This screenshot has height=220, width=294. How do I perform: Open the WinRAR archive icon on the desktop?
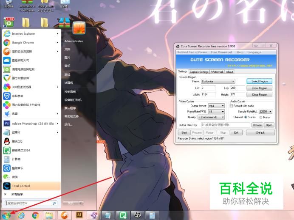tap(64, 22)
